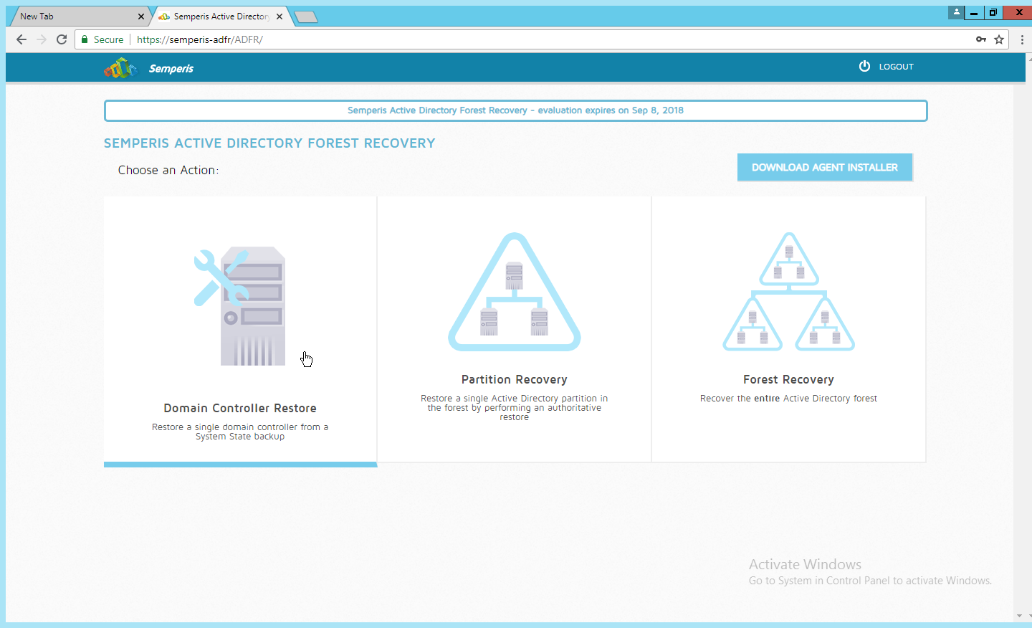The height and width of the screenshot is (628, 1032).
Task: Minimize the Chrome window
Action: click(974, 12)
